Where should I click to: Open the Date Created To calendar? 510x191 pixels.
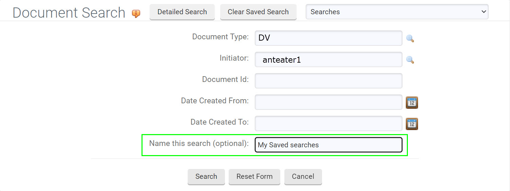(412, 124)
